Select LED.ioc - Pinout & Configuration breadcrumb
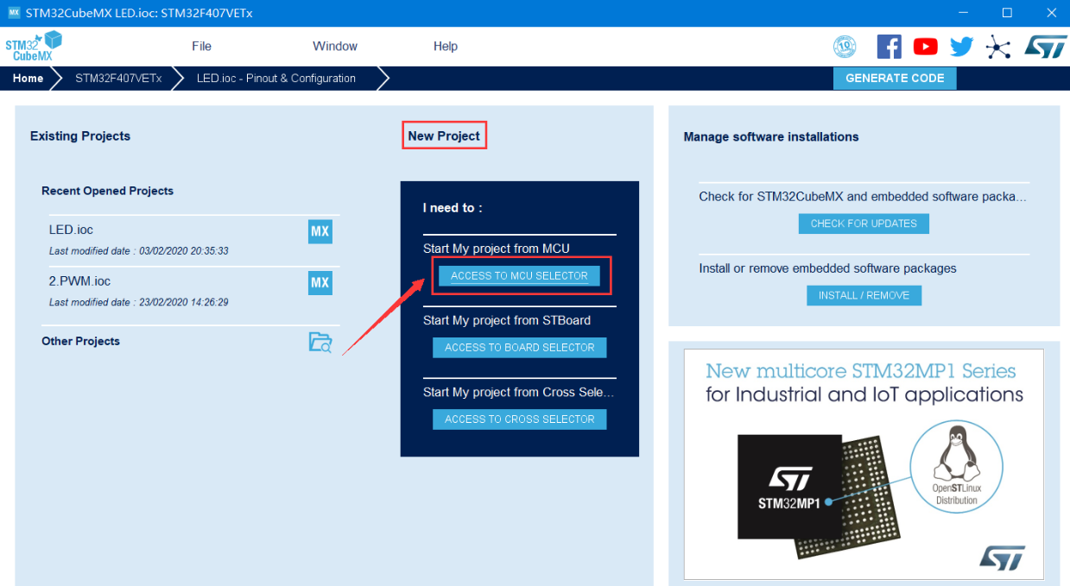This screenshot has width=1070, height=586. tap(276, 79)
